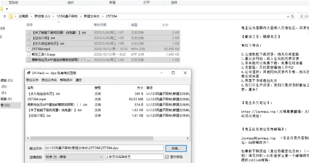Click the right arrow of the DP-Pack scrollbar

pos(188,138)
